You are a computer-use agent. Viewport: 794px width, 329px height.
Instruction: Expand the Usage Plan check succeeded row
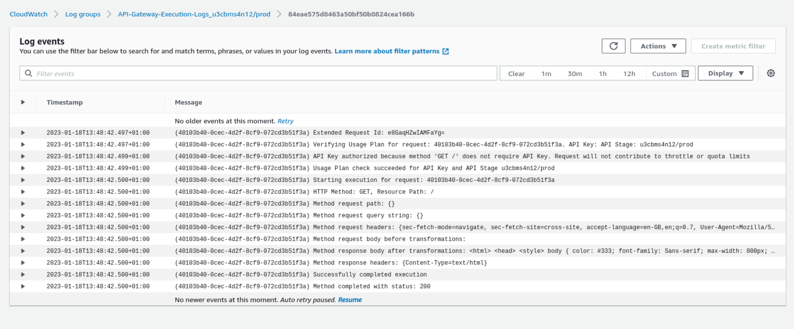click(x=23, y=168)
